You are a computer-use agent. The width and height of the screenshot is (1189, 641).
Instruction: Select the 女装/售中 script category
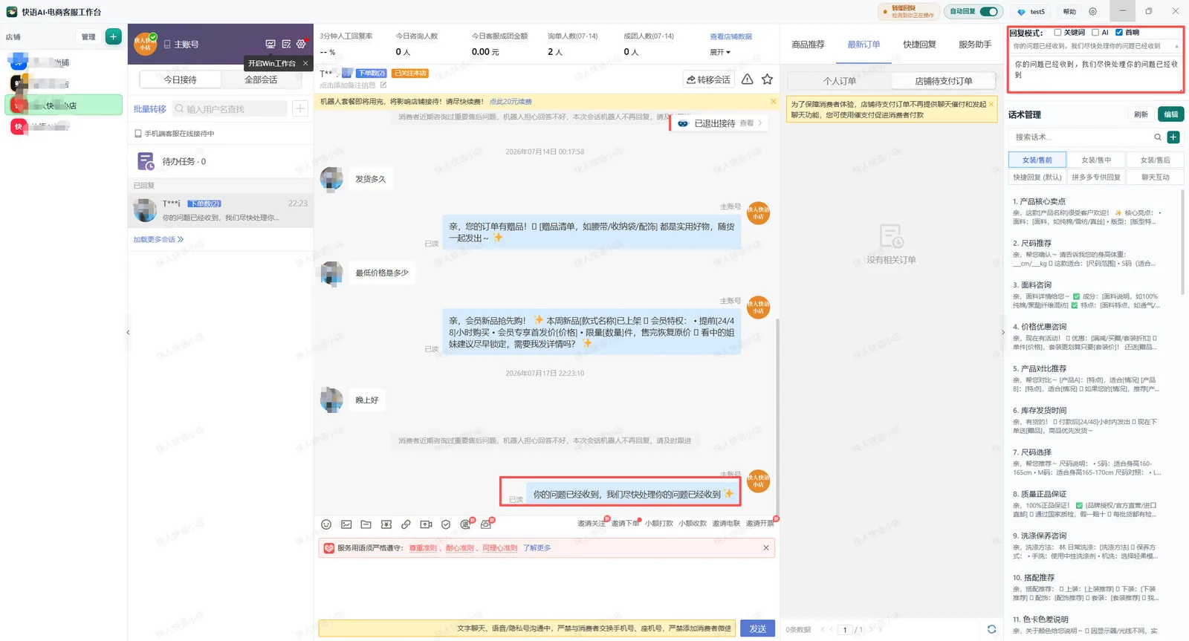click(1096, 160)
